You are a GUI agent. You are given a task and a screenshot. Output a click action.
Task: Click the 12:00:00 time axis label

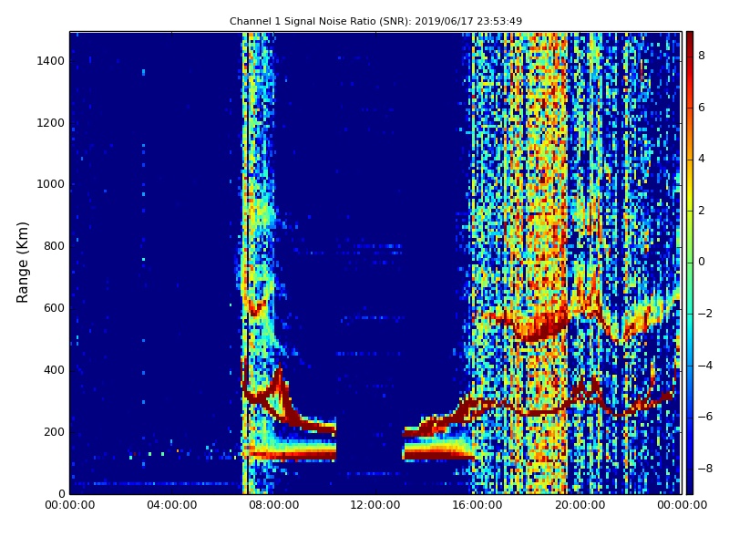click(375, 505)
